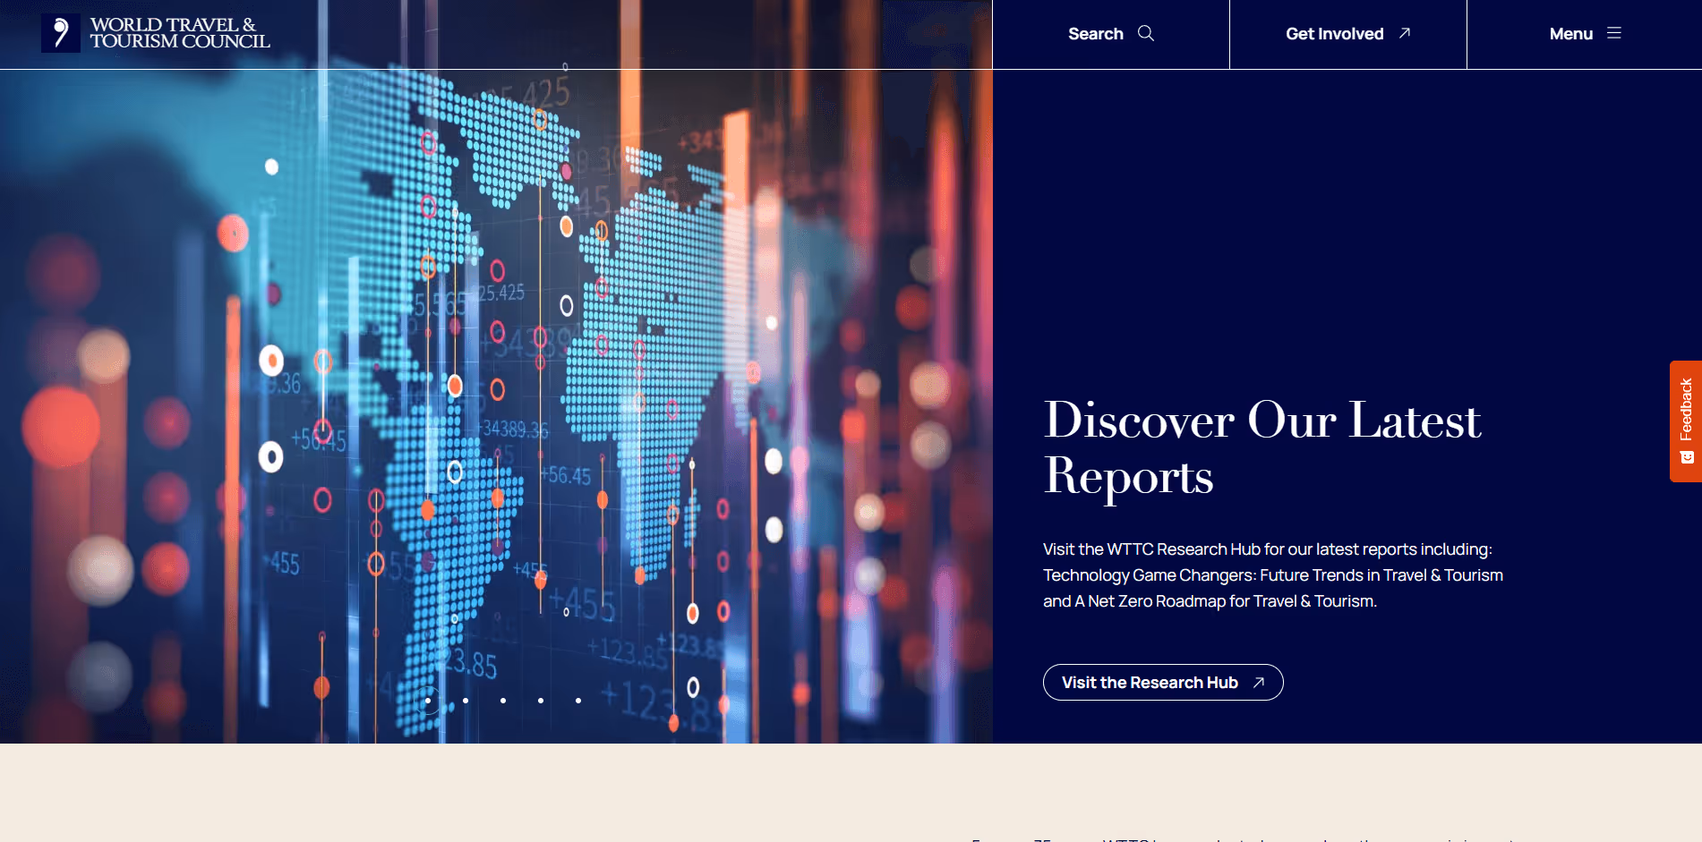Select the first carousel slide dot
Screen dimensions: 1702x842
(428, 702)
